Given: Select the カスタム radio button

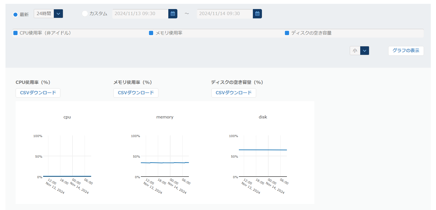Looking at the screenshot, I should tap(85, 13).
